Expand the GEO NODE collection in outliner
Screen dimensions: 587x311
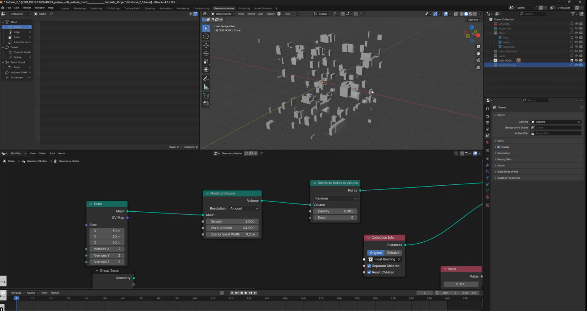(x=491, y=60)
